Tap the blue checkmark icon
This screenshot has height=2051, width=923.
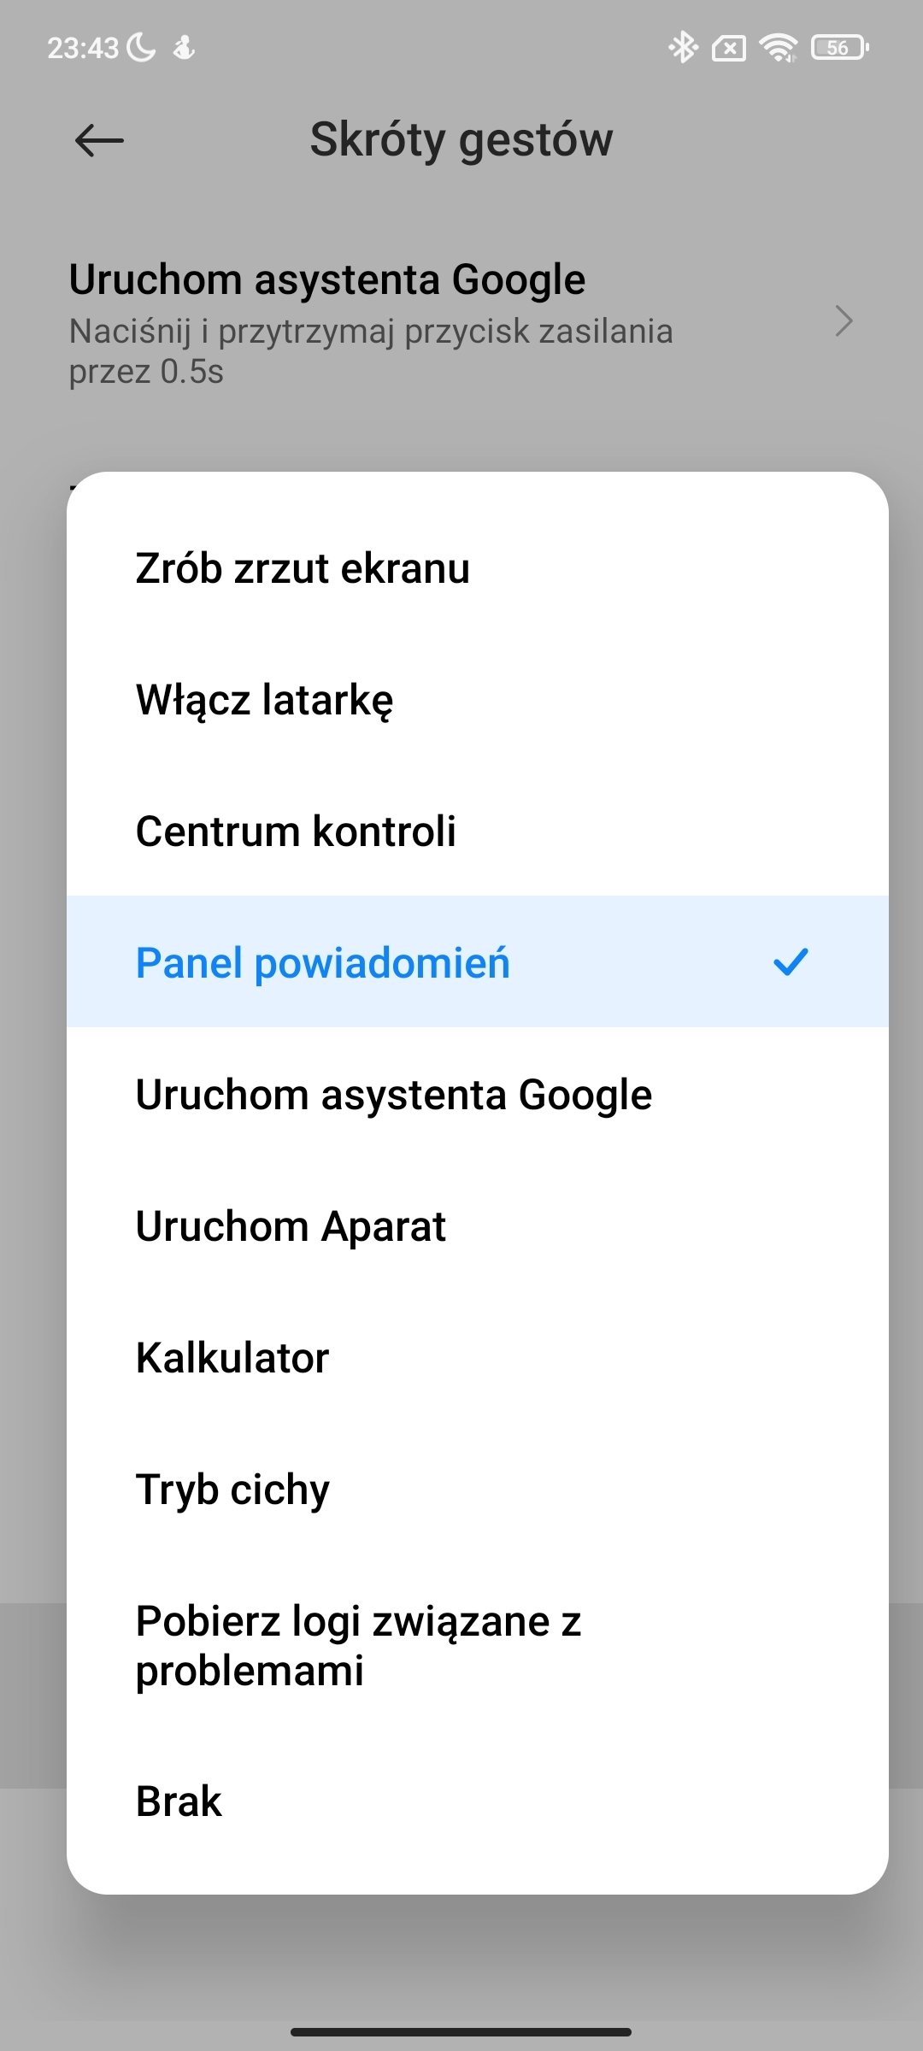[791, 962]
